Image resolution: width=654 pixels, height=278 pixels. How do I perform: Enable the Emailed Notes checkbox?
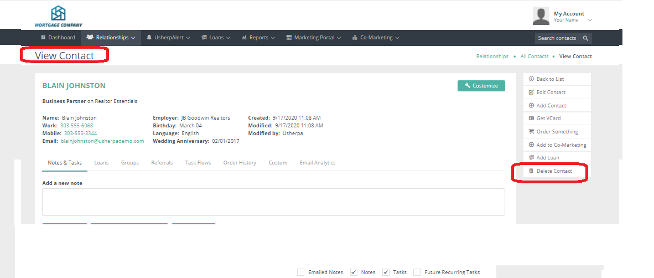pyautogui.click(x=300, y=272)
